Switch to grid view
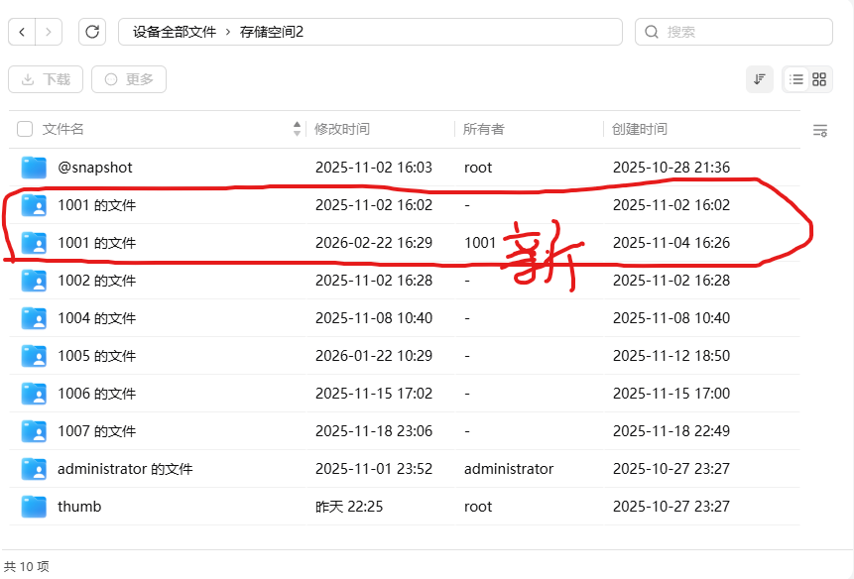854x579 pixels. pos(819,79)
